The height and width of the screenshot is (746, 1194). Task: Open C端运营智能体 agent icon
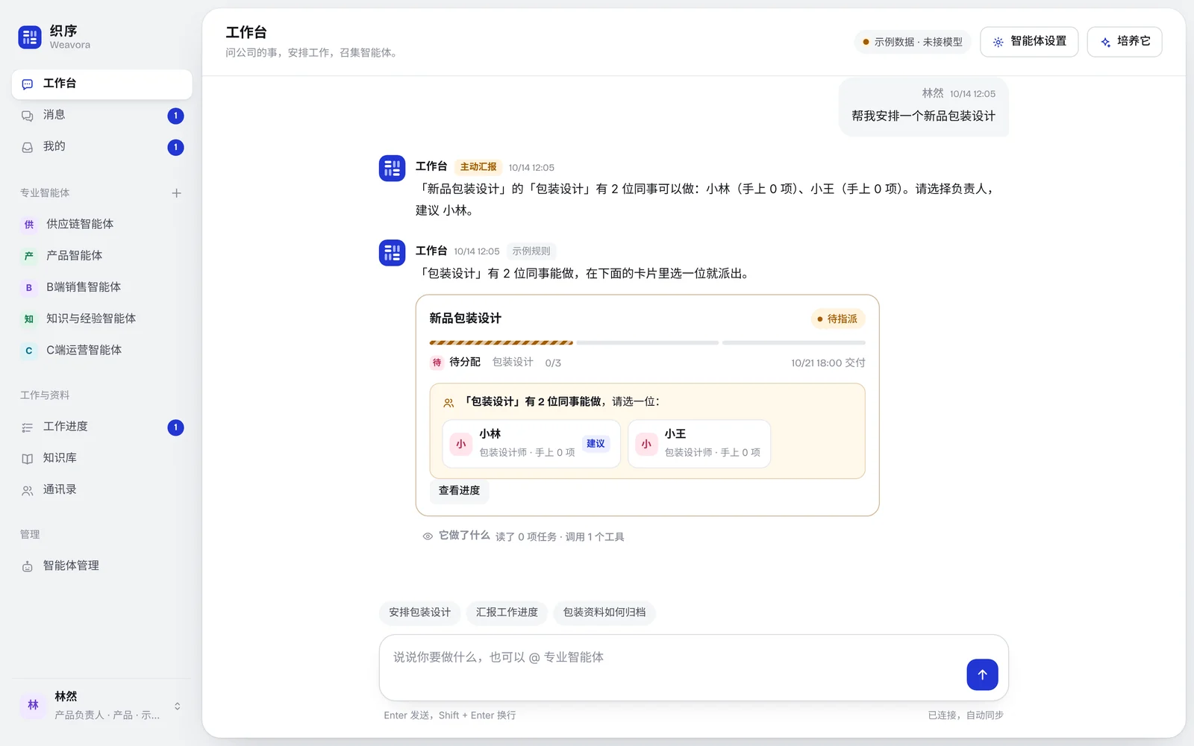point(29,350)
